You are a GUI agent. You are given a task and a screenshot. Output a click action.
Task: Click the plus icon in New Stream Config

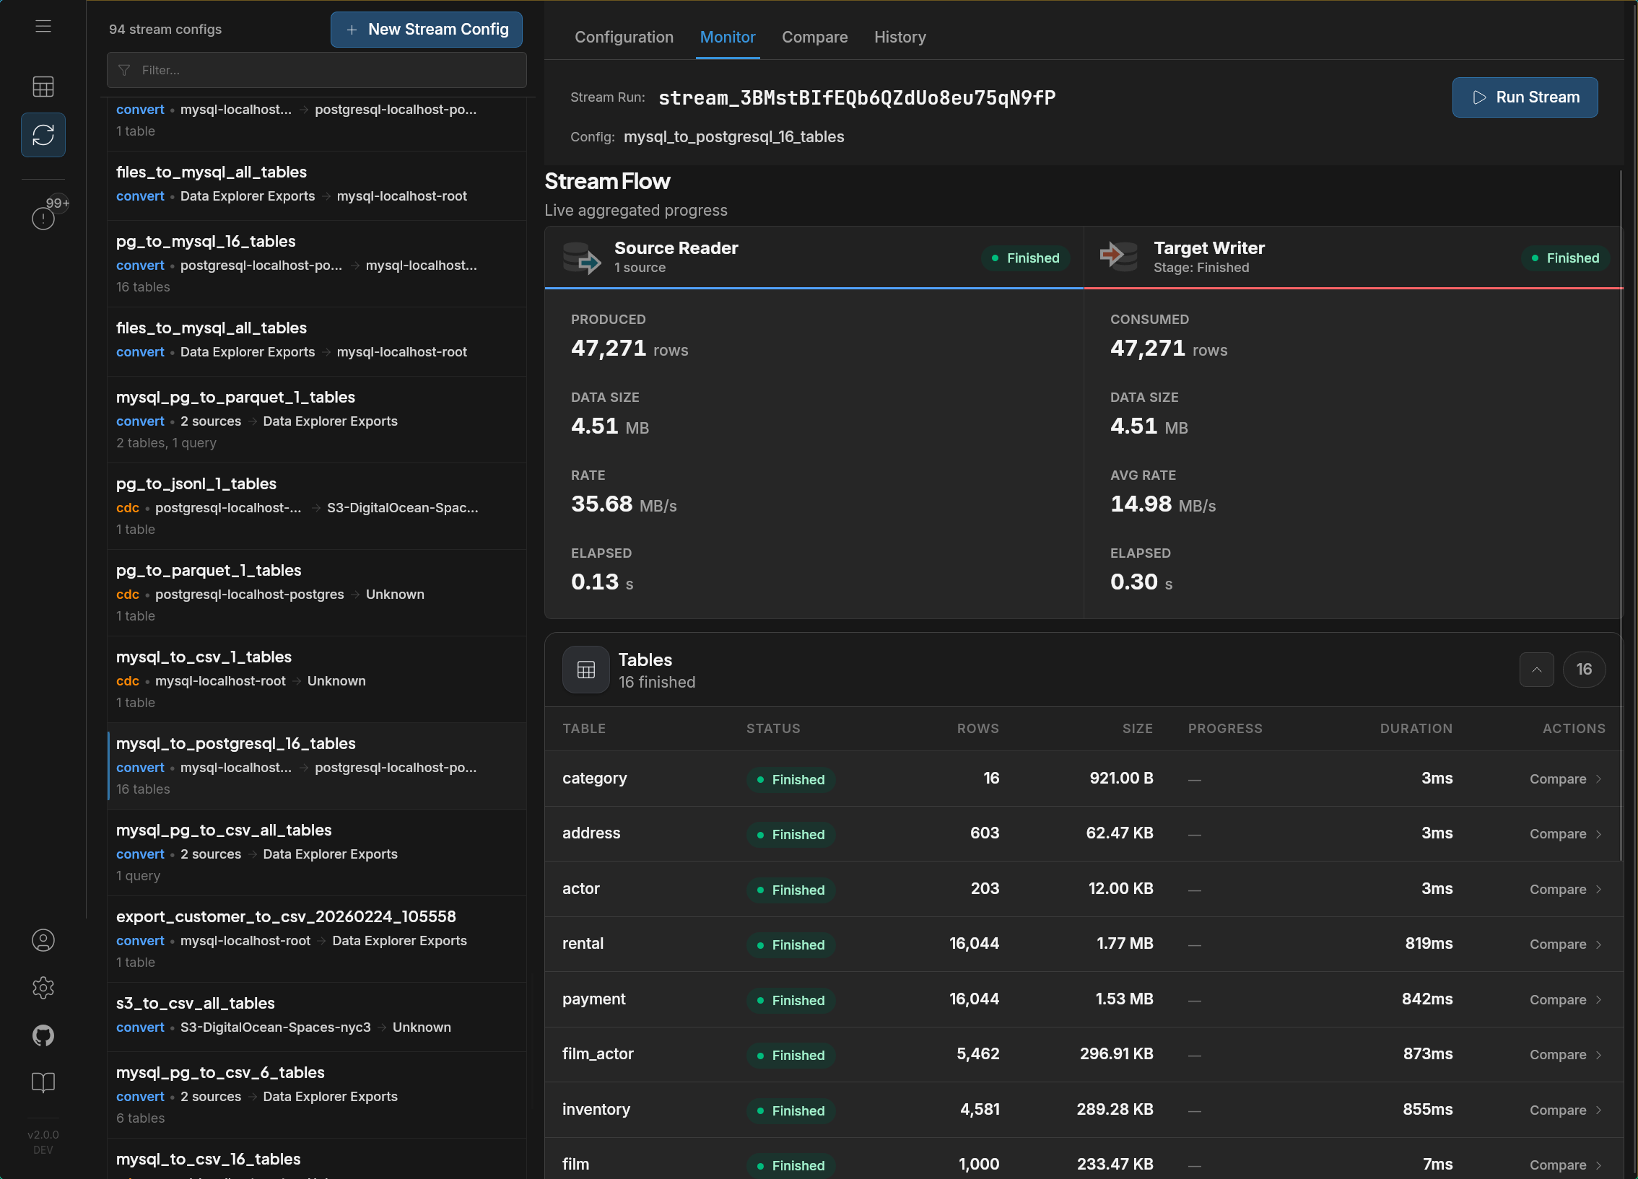coord(352,30)
